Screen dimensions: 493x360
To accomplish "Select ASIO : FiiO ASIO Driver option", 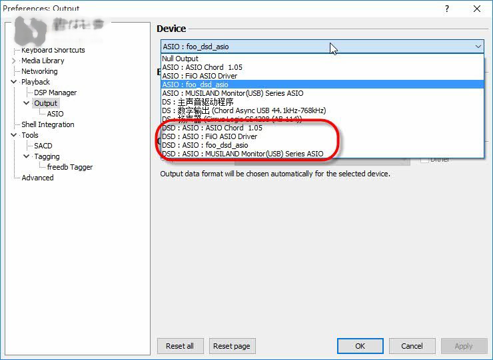I will coord(200,76).
